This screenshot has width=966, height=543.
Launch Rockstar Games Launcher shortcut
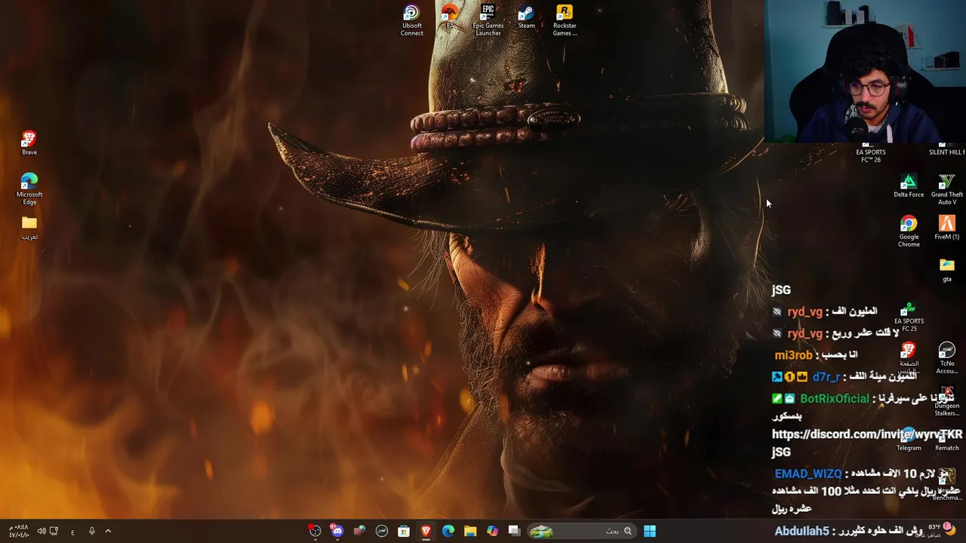click(x=565, y=20)
